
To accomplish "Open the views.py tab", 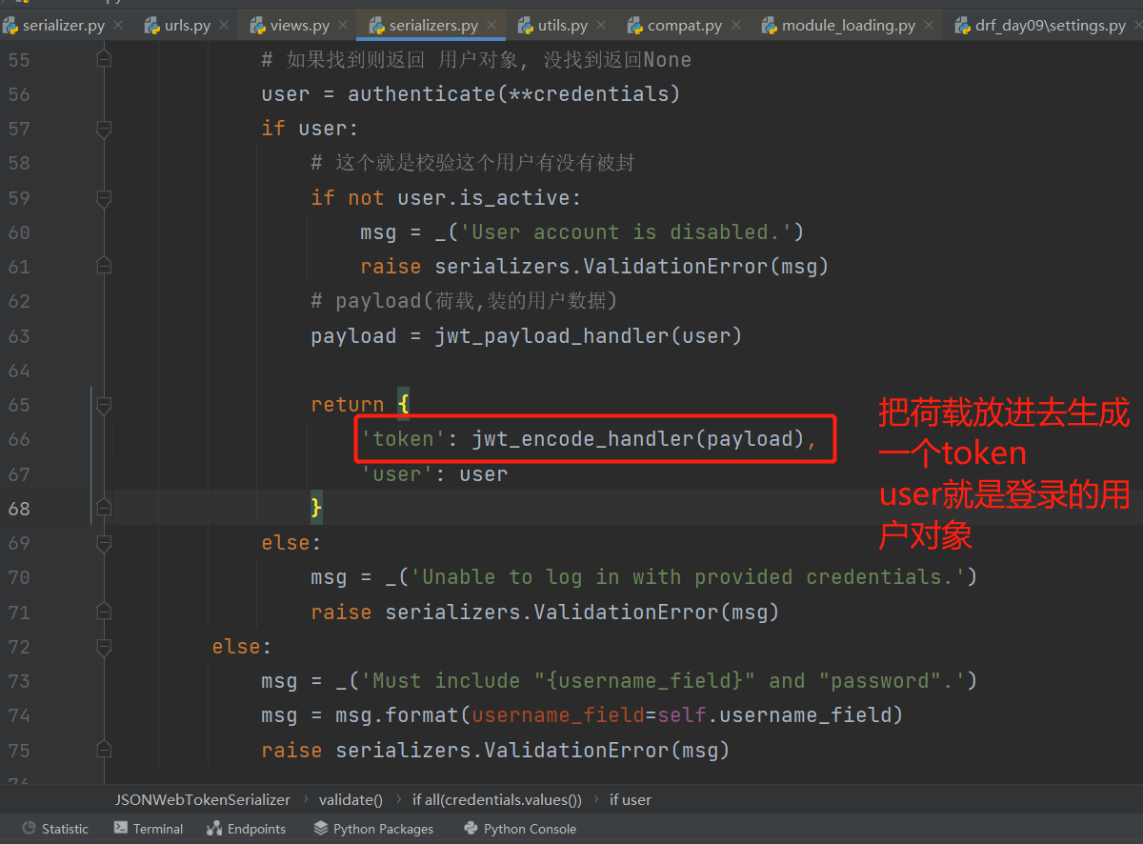I will coord(300,26).
